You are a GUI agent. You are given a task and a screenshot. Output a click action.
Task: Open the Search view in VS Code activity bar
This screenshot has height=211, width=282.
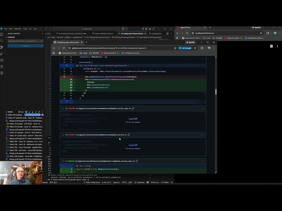pyautogui.click(x=2, y=41)
